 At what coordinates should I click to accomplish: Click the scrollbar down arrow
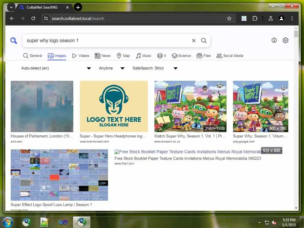[296, 208]
